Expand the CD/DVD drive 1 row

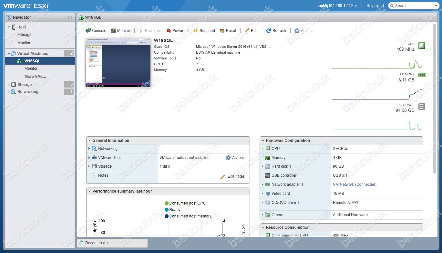coord(262,203)
